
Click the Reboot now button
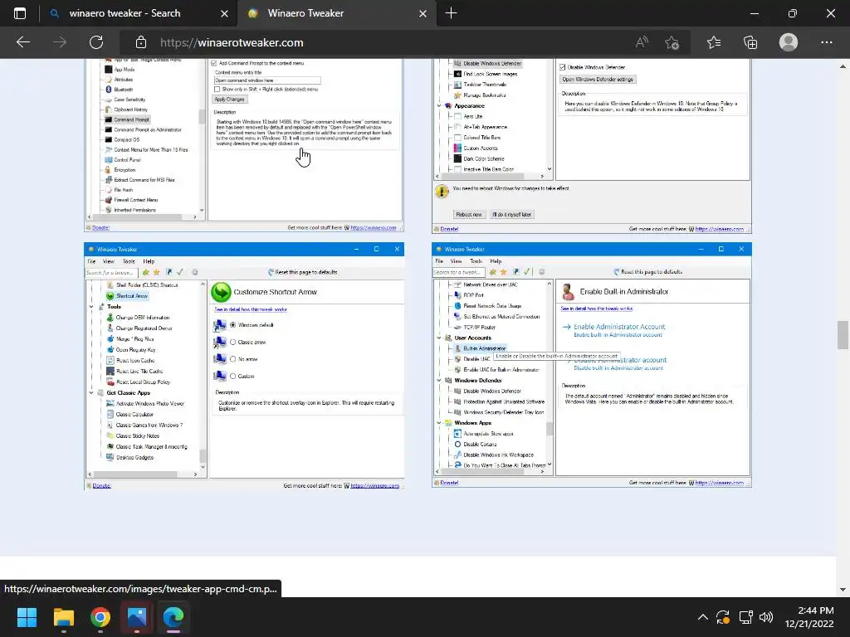(x=468, y=215)
